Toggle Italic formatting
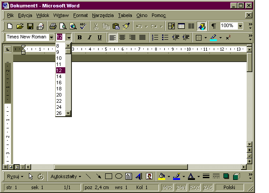269x193 pixels. [x=89, y=38]
